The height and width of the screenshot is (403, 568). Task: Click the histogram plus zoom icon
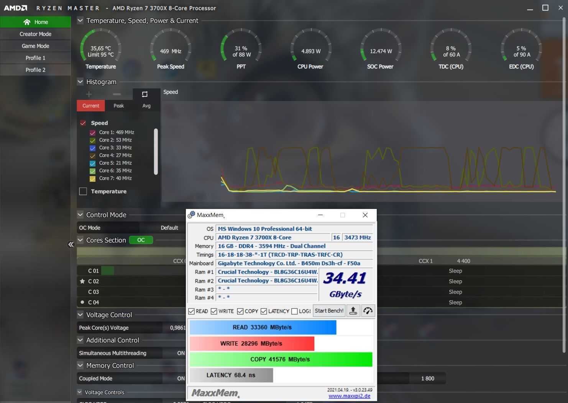coord(89,94)
